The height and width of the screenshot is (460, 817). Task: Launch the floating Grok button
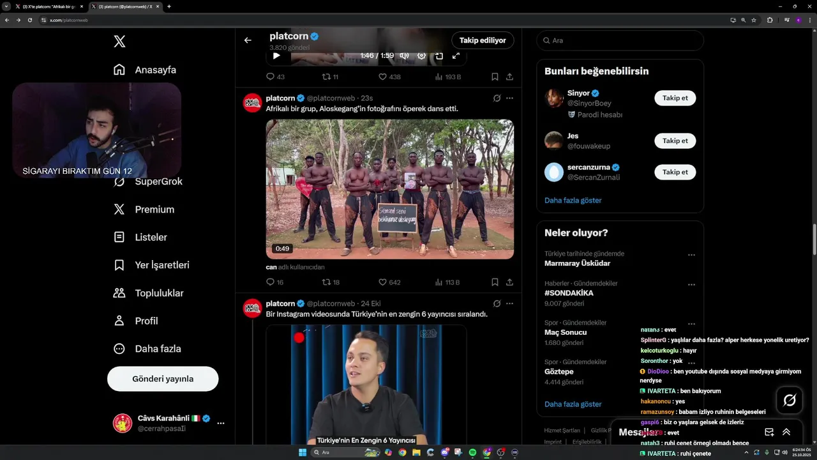[790, 401]
